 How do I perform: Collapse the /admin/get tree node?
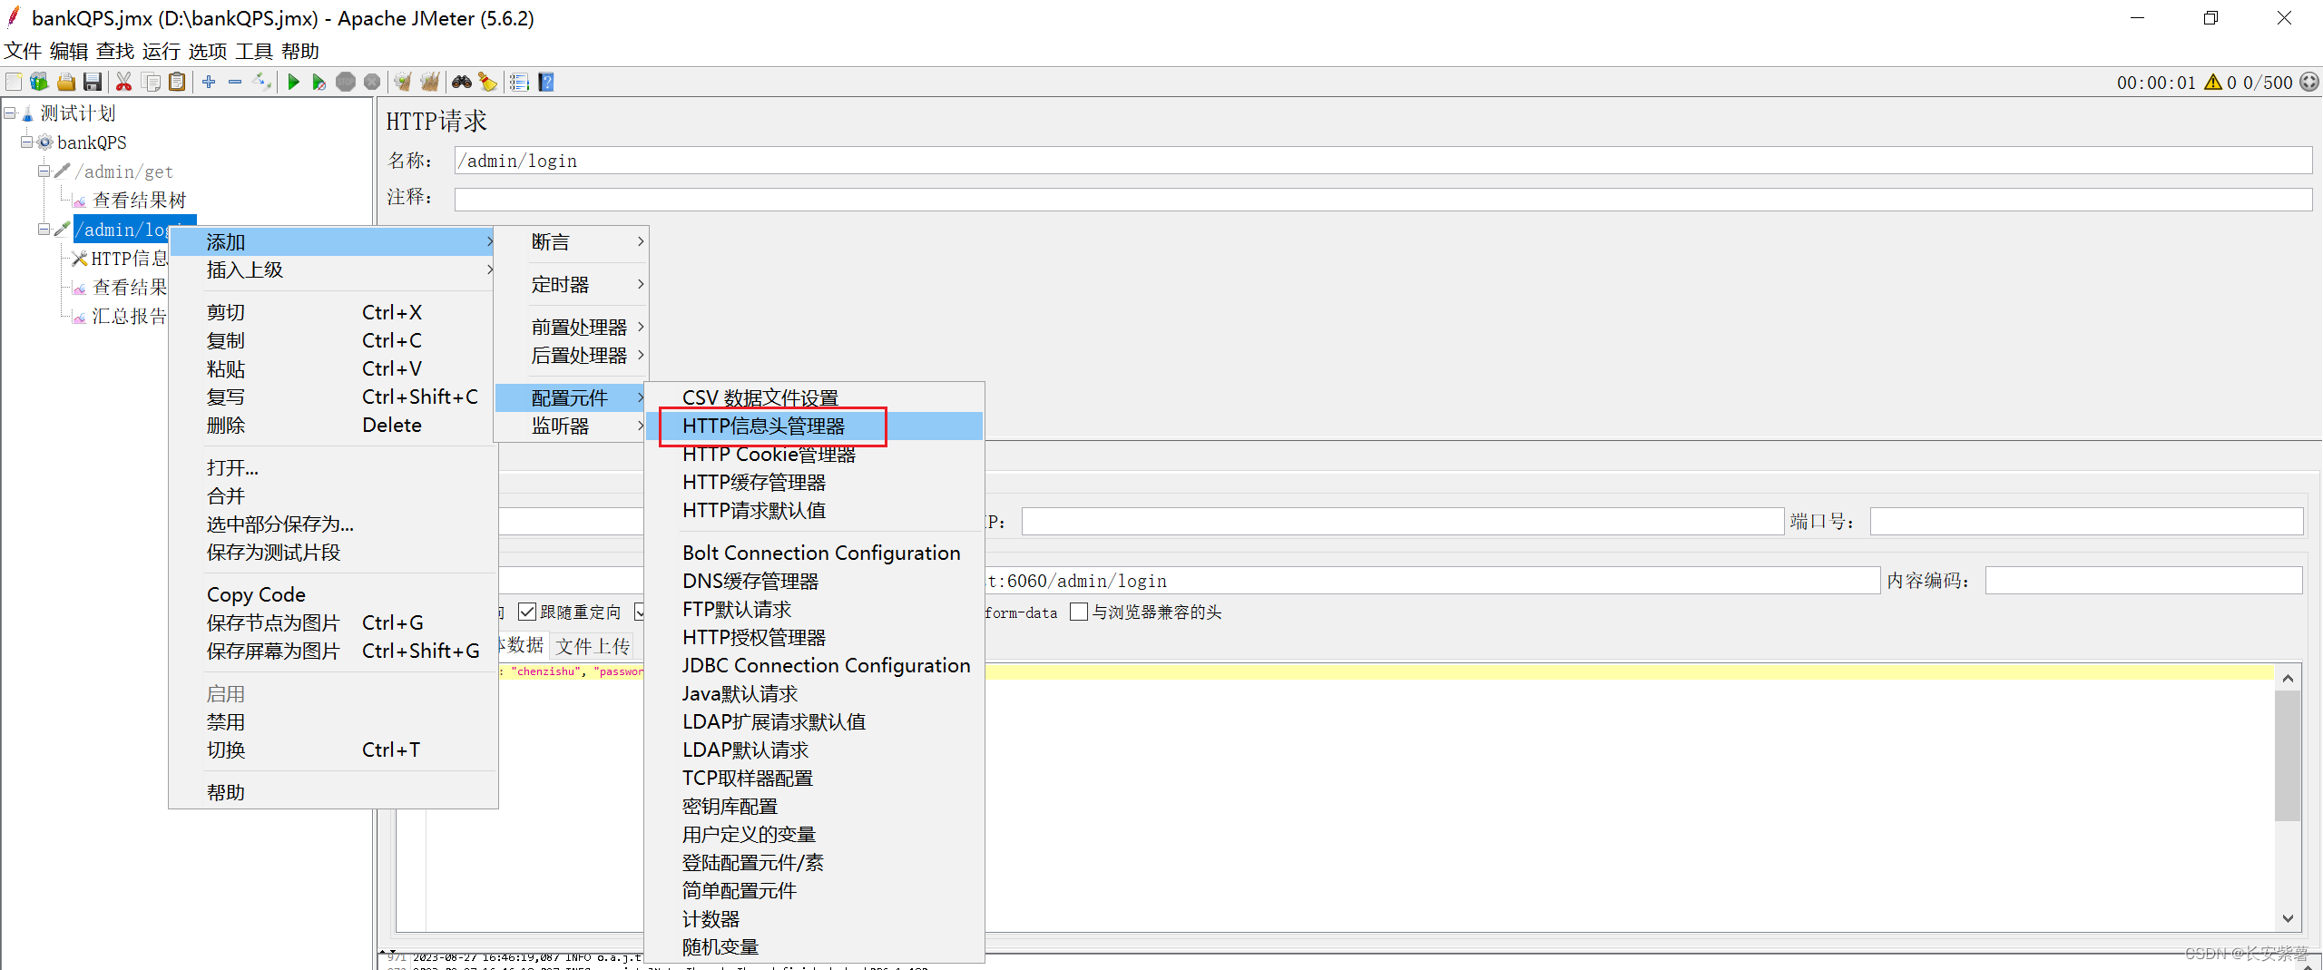(44, 171)
